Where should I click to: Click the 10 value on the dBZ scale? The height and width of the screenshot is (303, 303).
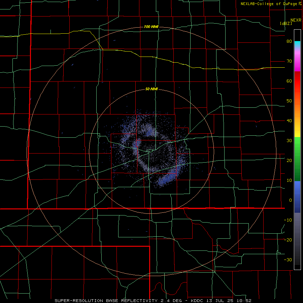click(x=289, y=180)
